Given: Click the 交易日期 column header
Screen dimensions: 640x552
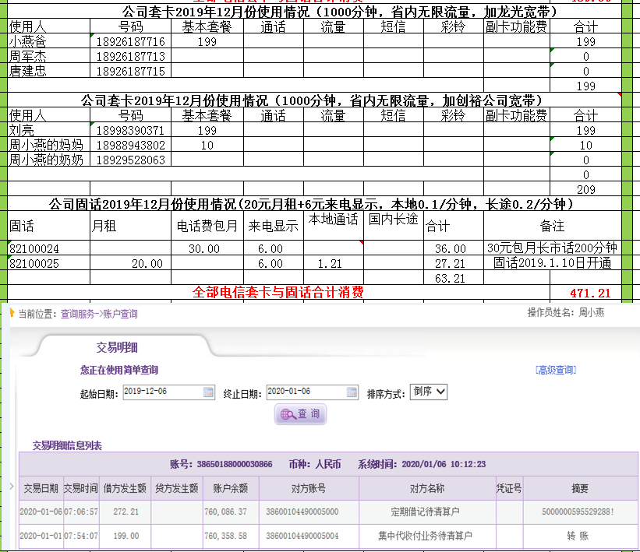Looking at the screenshot, I should coord(41,489).
